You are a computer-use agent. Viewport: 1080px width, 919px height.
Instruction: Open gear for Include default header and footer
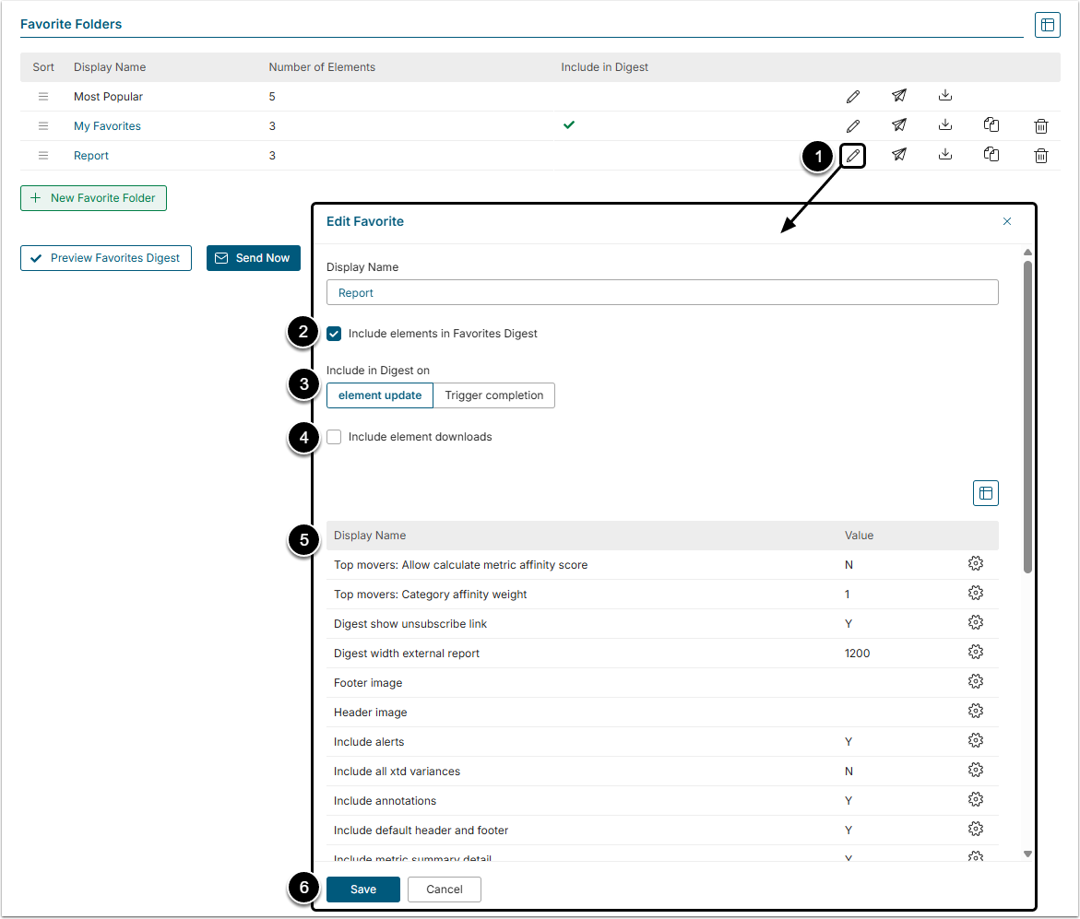[975, 831]
